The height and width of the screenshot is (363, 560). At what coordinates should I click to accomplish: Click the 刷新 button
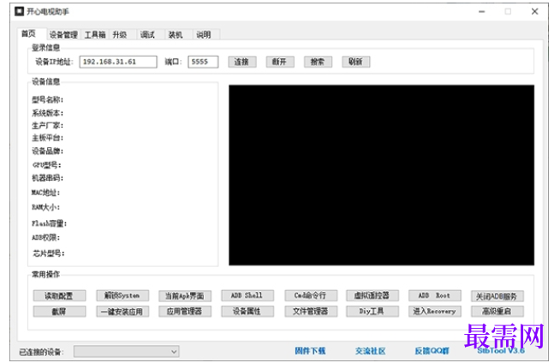(355, 62)
